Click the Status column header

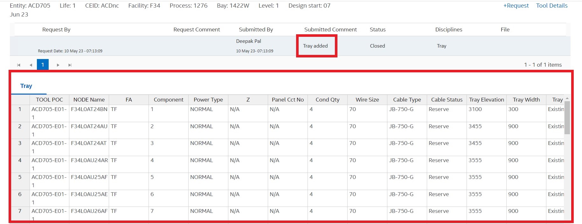pyautogui.click(x=378, y=30)
